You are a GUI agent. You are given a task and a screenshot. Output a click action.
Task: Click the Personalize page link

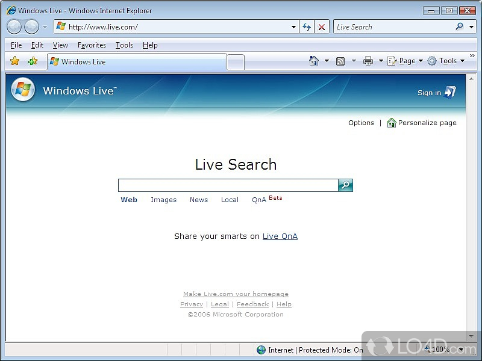click(427, 123)
